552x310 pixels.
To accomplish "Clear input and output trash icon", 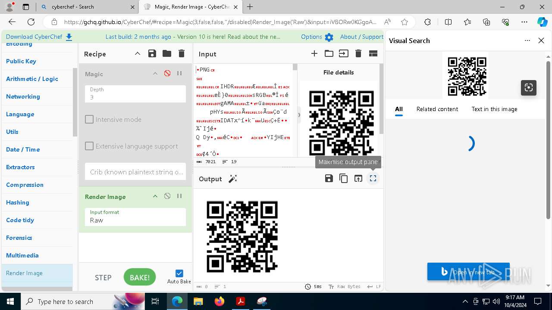I will [358, 53].
